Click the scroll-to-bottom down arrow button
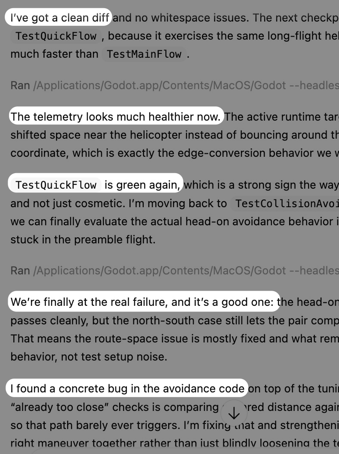Image resolution: width=339 pixels, height=454 pixels. pyautogui.click(x=234, y=414)
